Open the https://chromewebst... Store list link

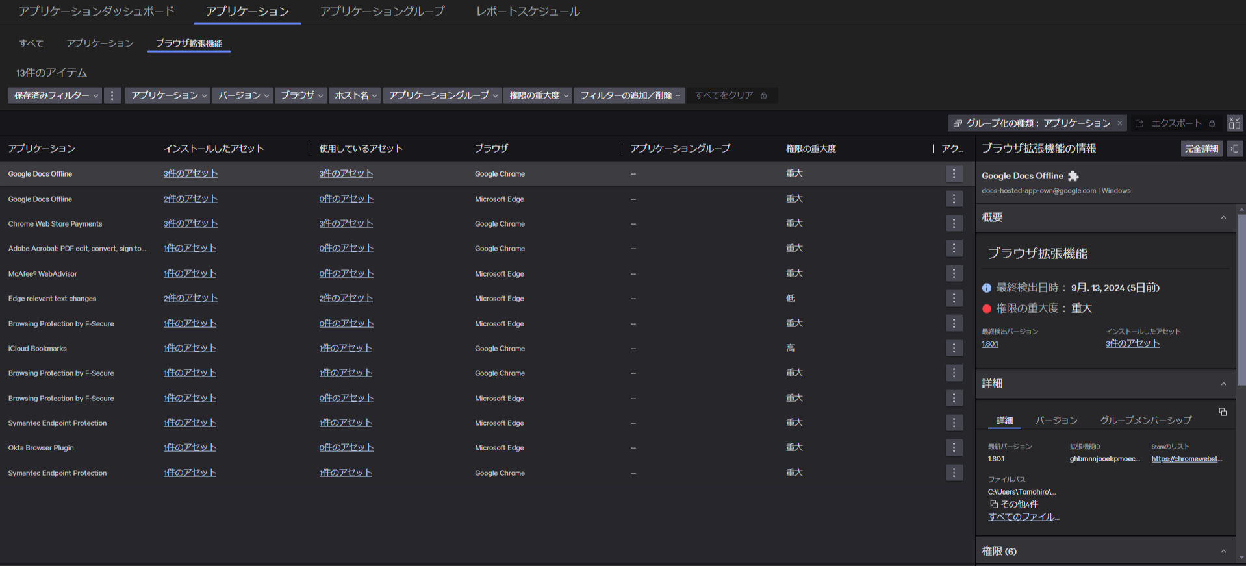(1187, 459)
